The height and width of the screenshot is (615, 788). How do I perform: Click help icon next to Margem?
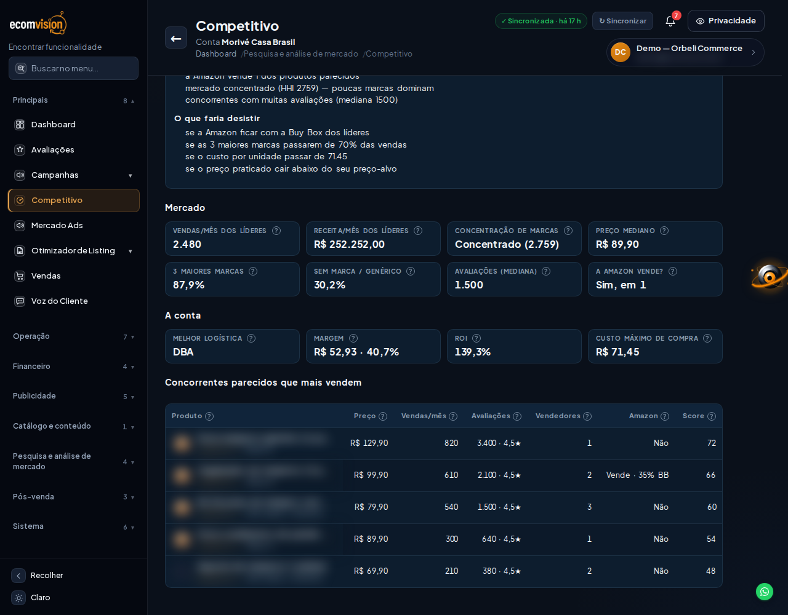pos(353,338)
